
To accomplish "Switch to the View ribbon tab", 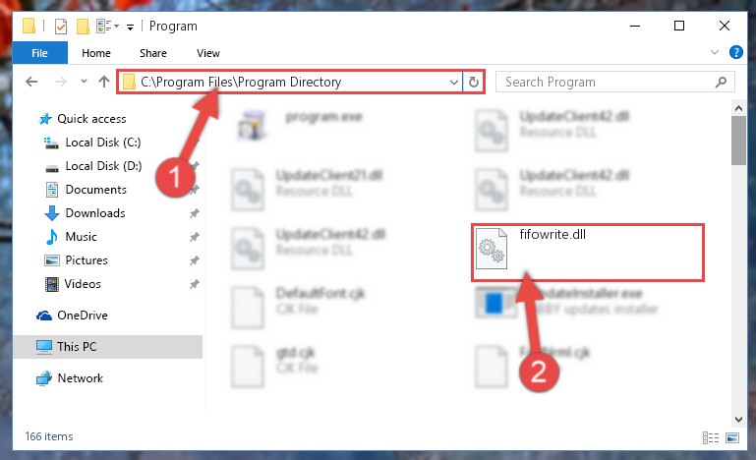I will pyautogui.click(x=207, y=53).
